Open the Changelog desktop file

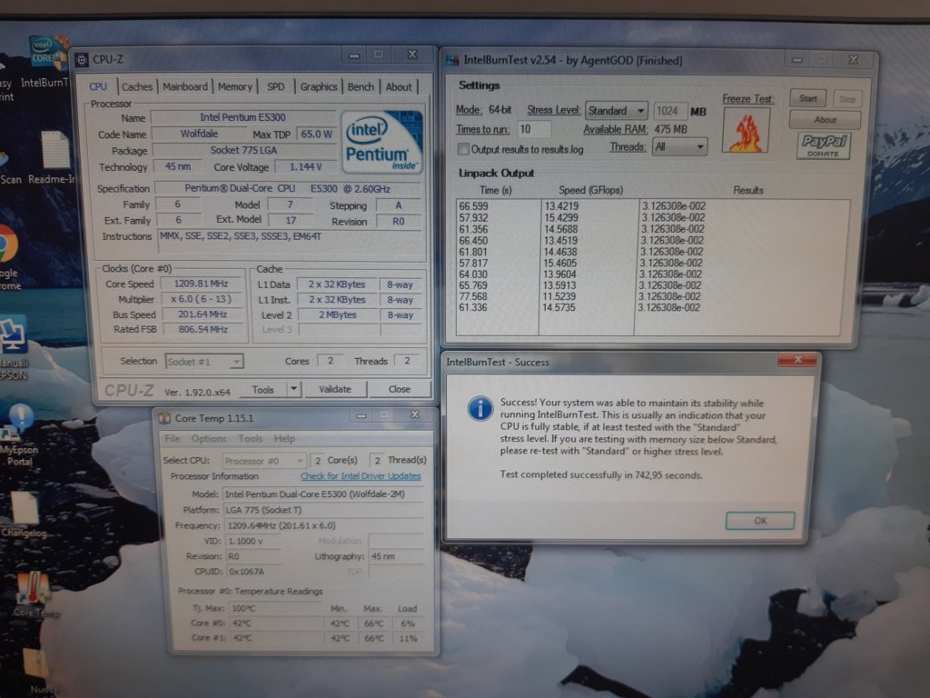[25, 515]
